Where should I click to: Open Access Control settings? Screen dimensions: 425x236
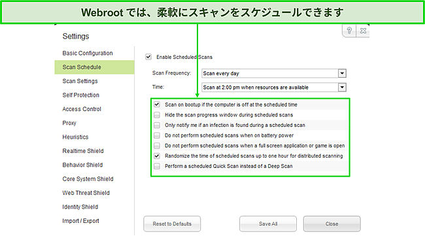82,109
